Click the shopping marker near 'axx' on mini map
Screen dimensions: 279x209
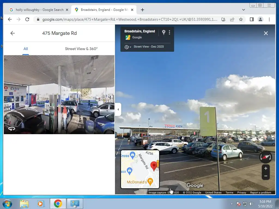(129, 171)
